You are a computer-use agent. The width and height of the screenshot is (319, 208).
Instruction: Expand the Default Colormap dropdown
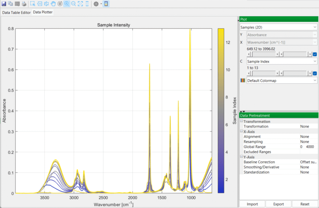pos(282,81)
